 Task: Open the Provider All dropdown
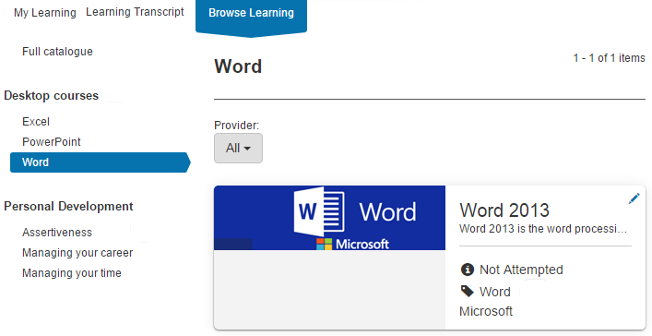238,149
